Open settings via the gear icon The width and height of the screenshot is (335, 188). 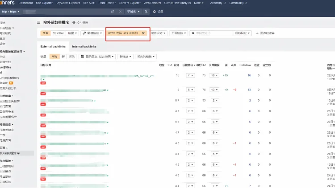[155, 12]
